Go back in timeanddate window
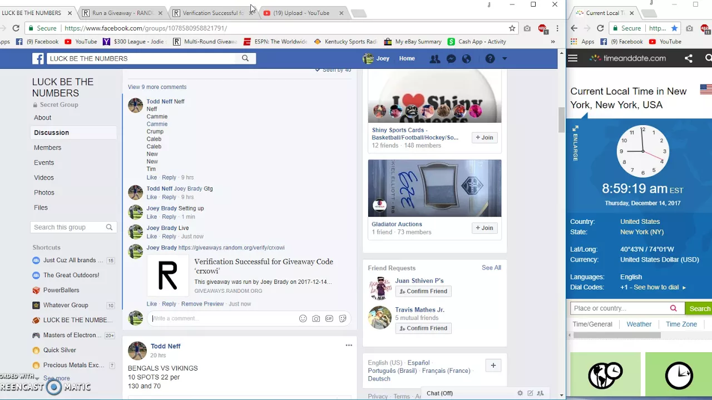 [x=574, y=28]
